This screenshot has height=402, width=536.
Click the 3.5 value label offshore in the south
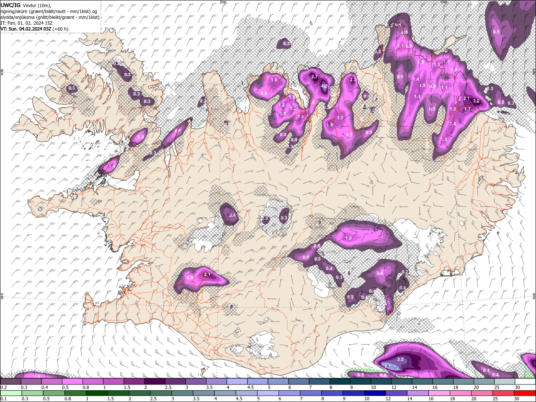[x=400, y=359]
